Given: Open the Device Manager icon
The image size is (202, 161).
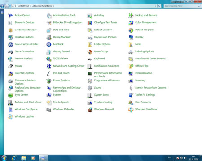Looking at the screenshot, I should point(49,37).
